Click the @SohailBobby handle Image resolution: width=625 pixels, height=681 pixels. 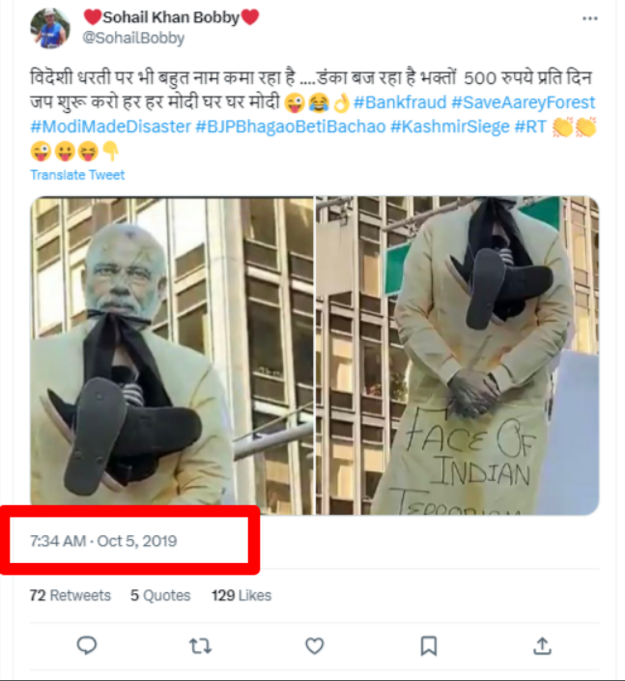click(133, 39)
